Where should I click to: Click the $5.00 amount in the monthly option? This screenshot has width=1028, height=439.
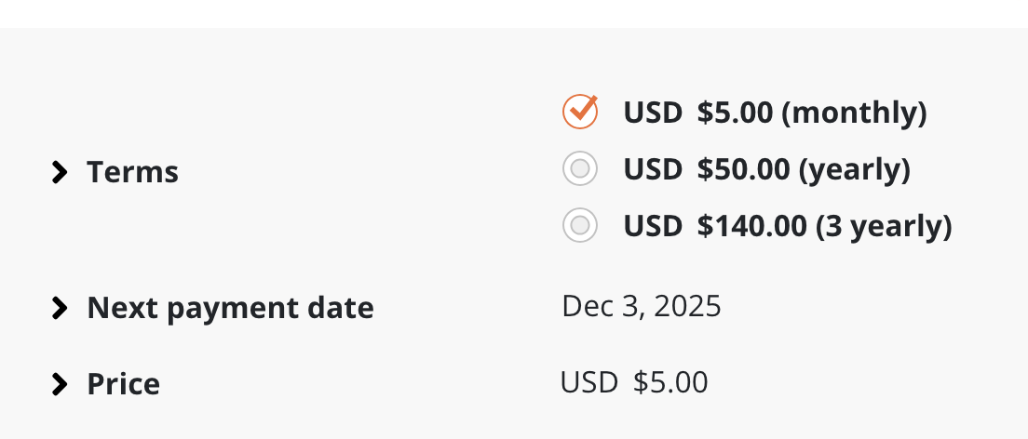click(x=735, y=113)
